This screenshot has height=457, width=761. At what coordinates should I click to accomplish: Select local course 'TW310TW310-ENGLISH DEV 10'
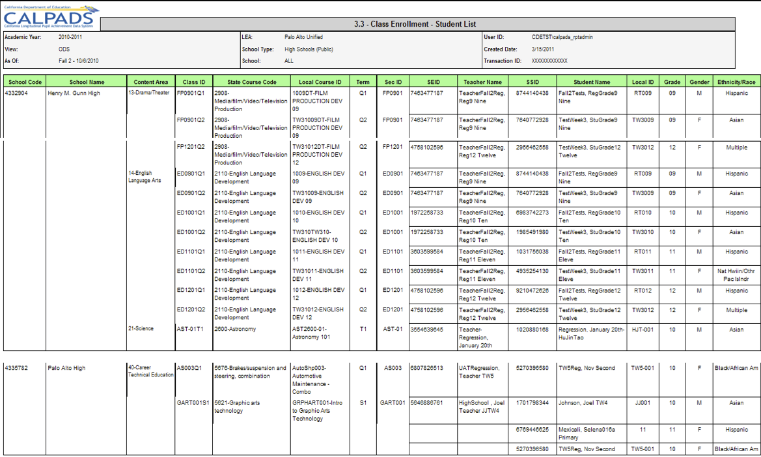[316, 236]
